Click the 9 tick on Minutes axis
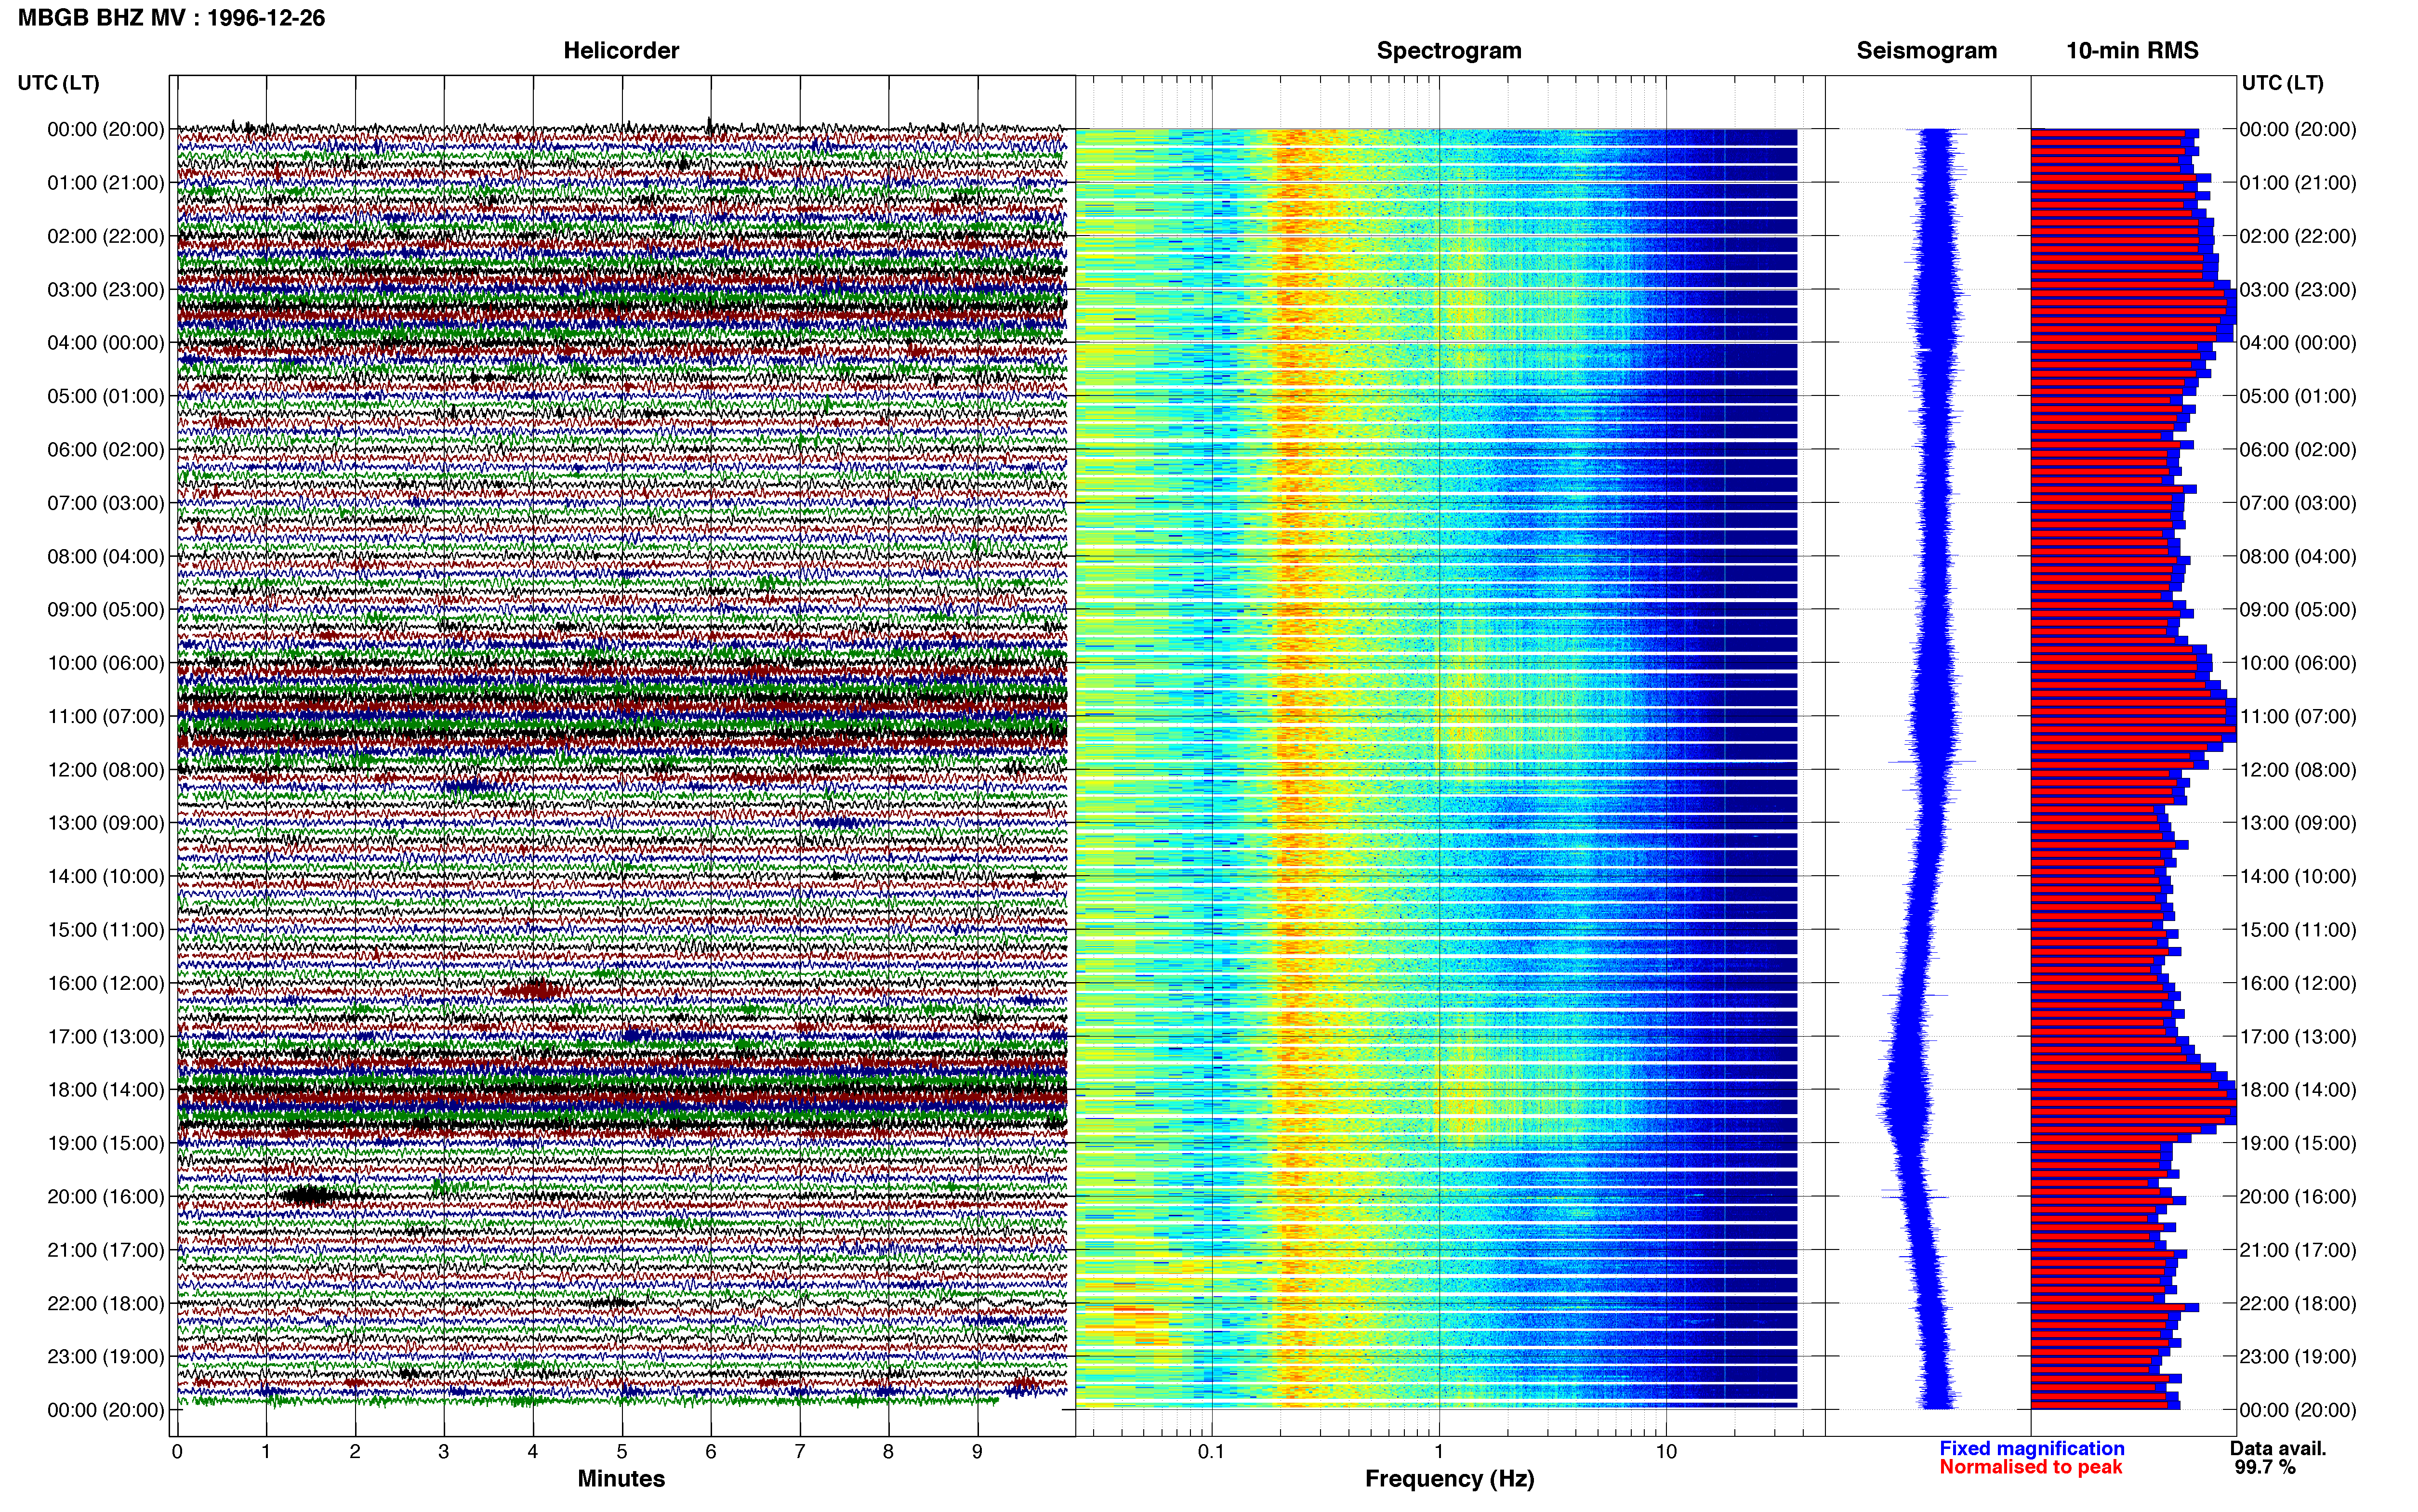This screenshot has height=1512, width=2418. click(977, 1451)
